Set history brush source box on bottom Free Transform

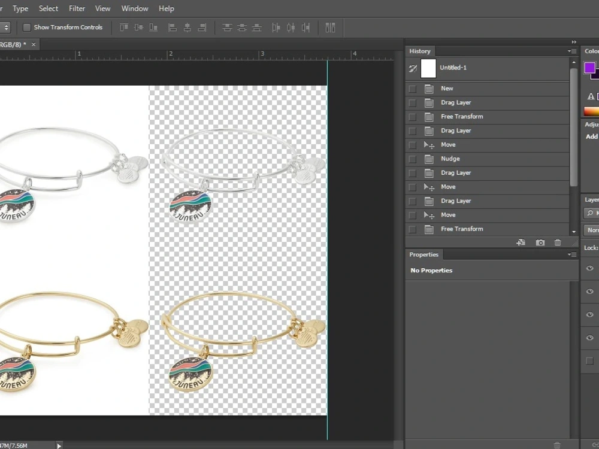point(412,229)
